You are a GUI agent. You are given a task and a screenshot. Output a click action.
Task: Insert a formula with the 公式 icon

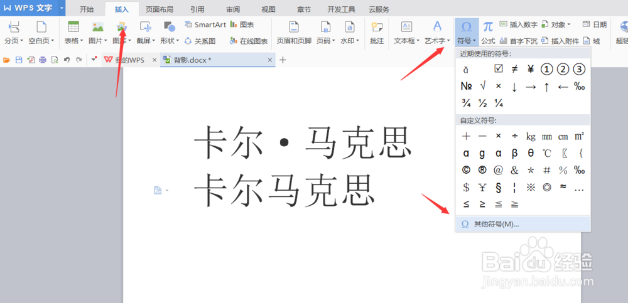[x=488, y=32]
